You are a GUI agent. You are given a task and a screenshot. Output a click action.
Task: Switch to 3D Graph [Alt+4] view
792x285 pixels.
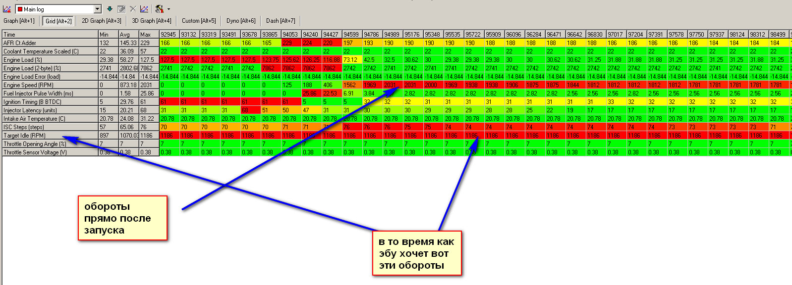pyautogui.click(x=151, y=21)
